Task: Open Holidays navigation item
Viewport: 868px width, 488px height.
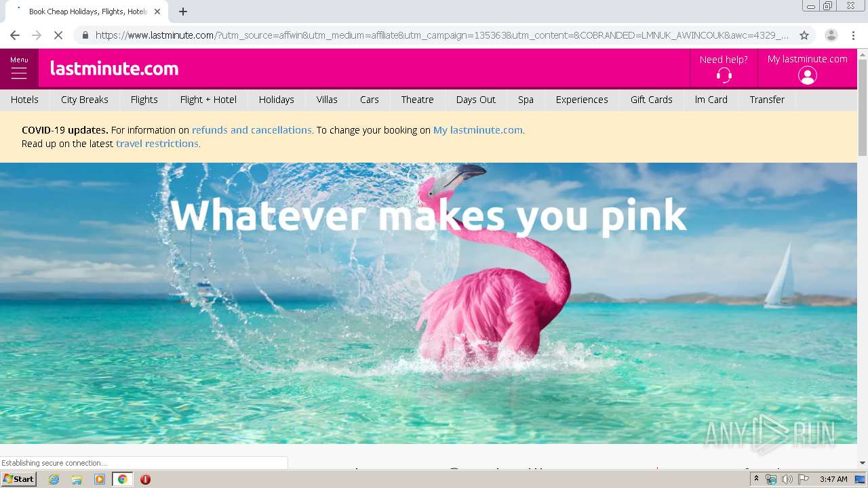Action: 277,100
